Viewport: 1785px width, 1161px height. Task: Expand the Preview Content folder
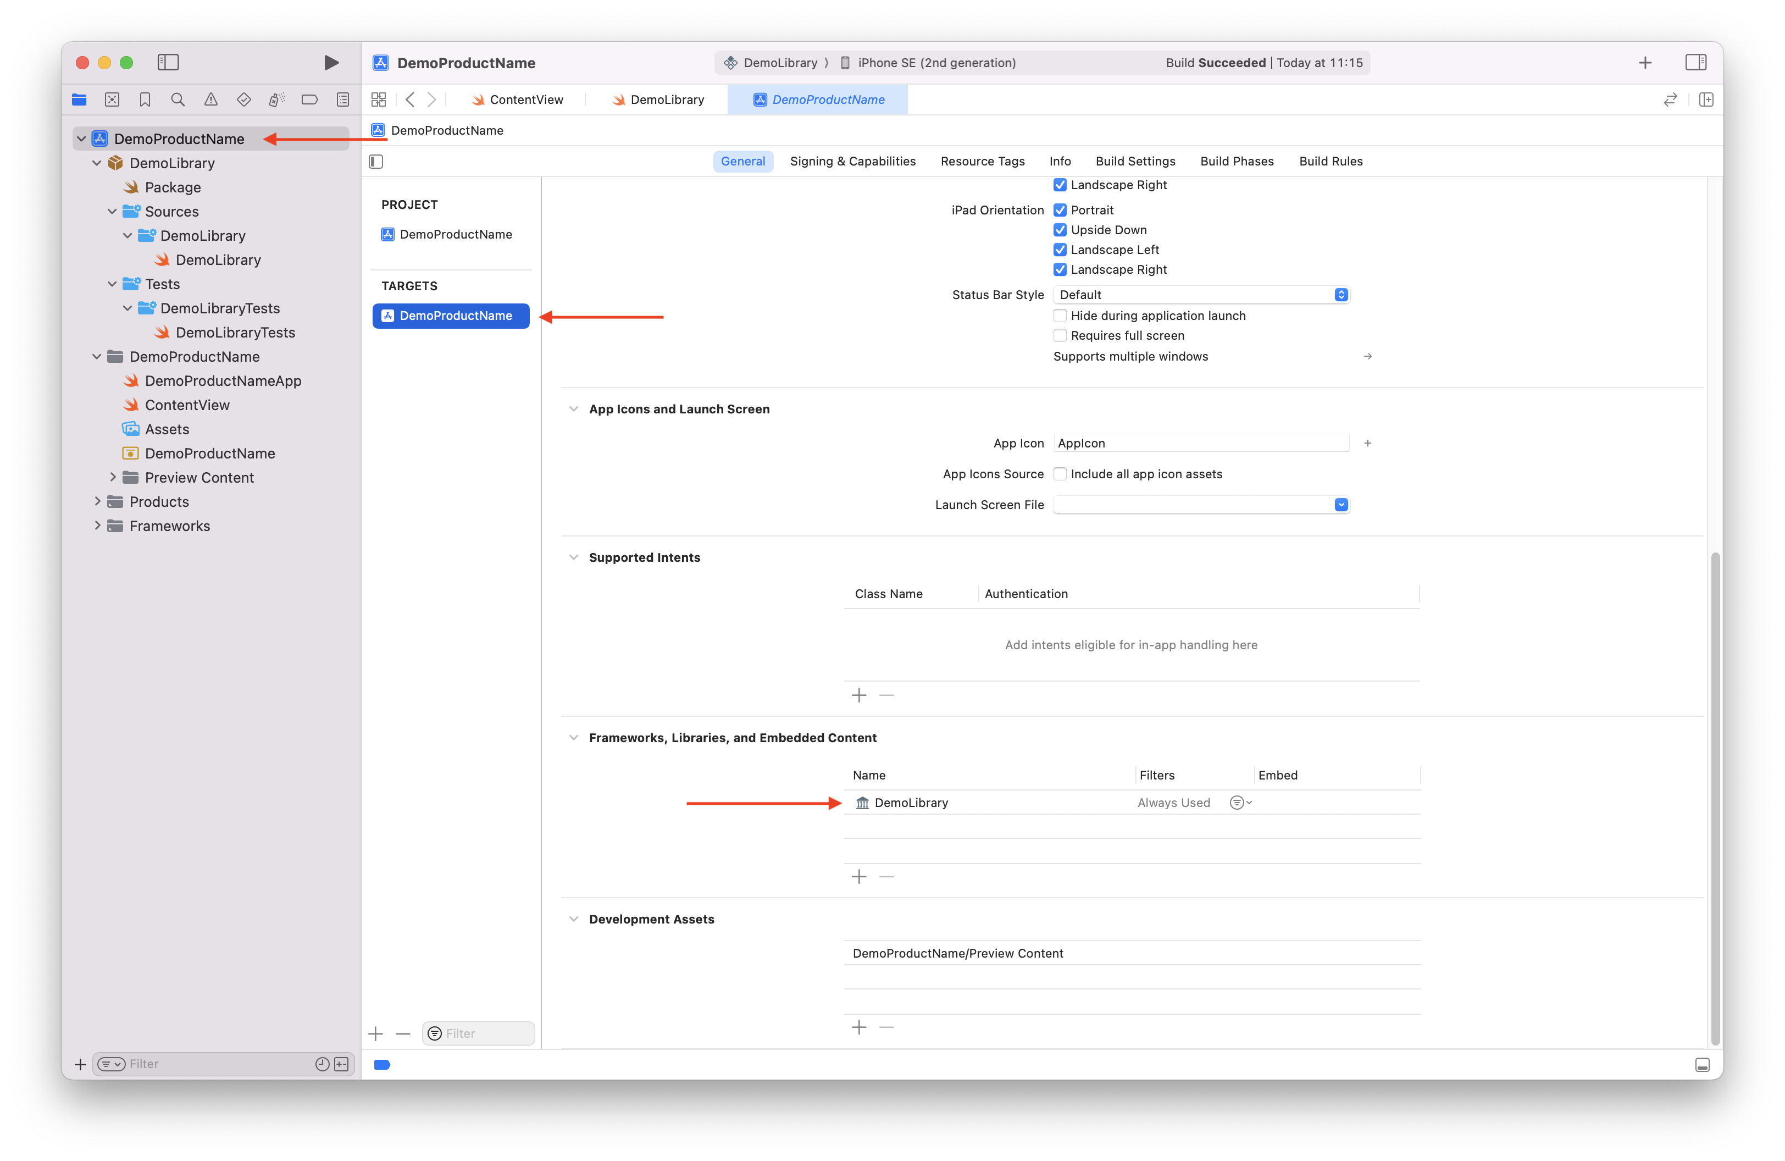point(113,477)
